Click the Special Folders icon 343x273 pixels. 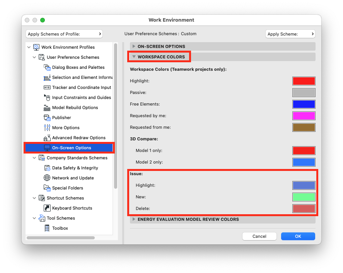(x=47, y=188)
